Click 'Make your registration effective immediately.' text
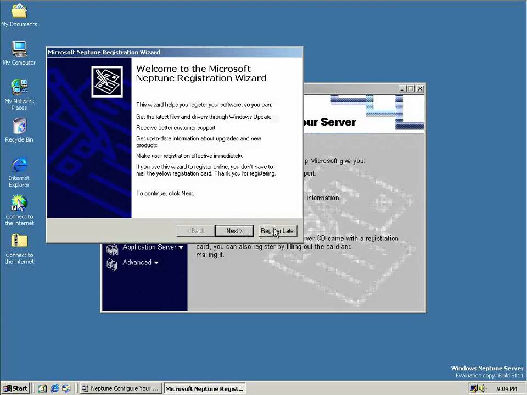Image resolution: width=527 pixels, height=395 pixels. point(189,156)
